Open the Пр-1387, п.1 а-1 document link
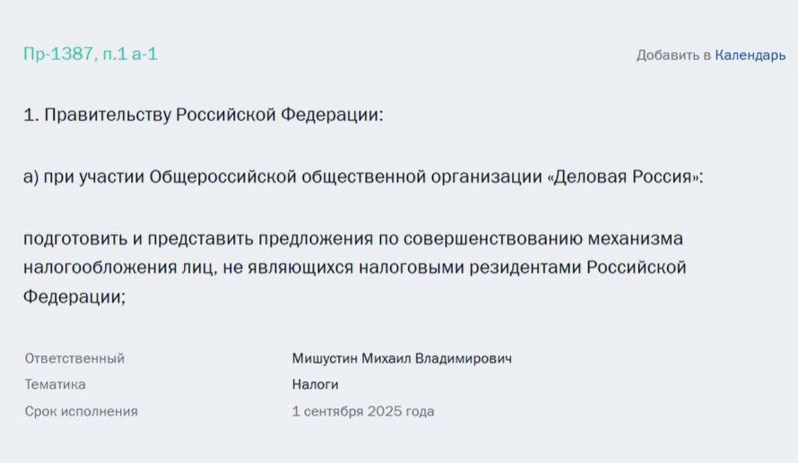 coord(90,54)
